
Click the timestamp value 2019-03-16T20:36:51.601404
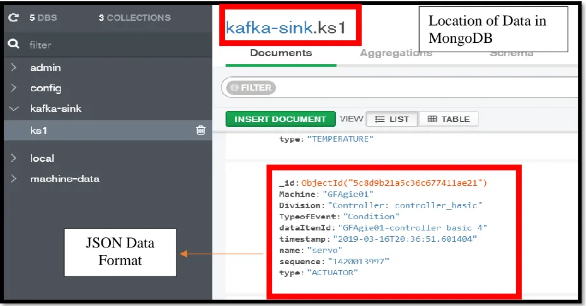coord(405,239)
